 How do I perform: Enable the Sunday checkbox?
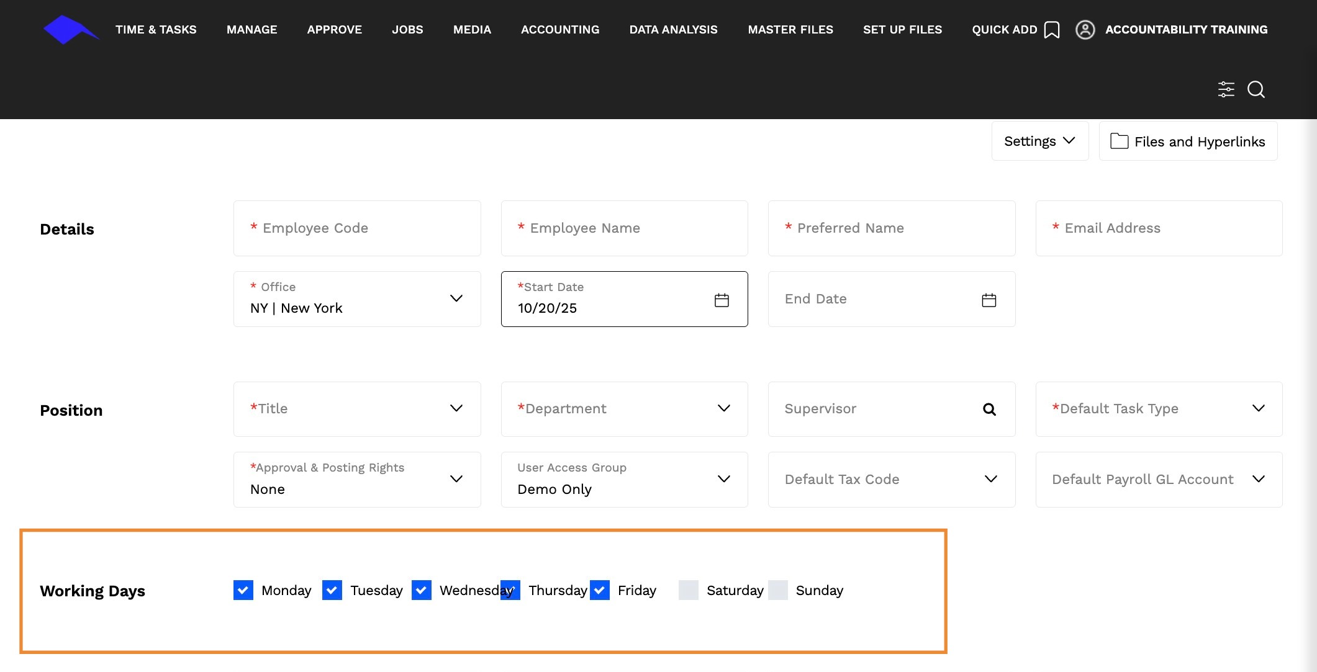click(x=778, y=590)
